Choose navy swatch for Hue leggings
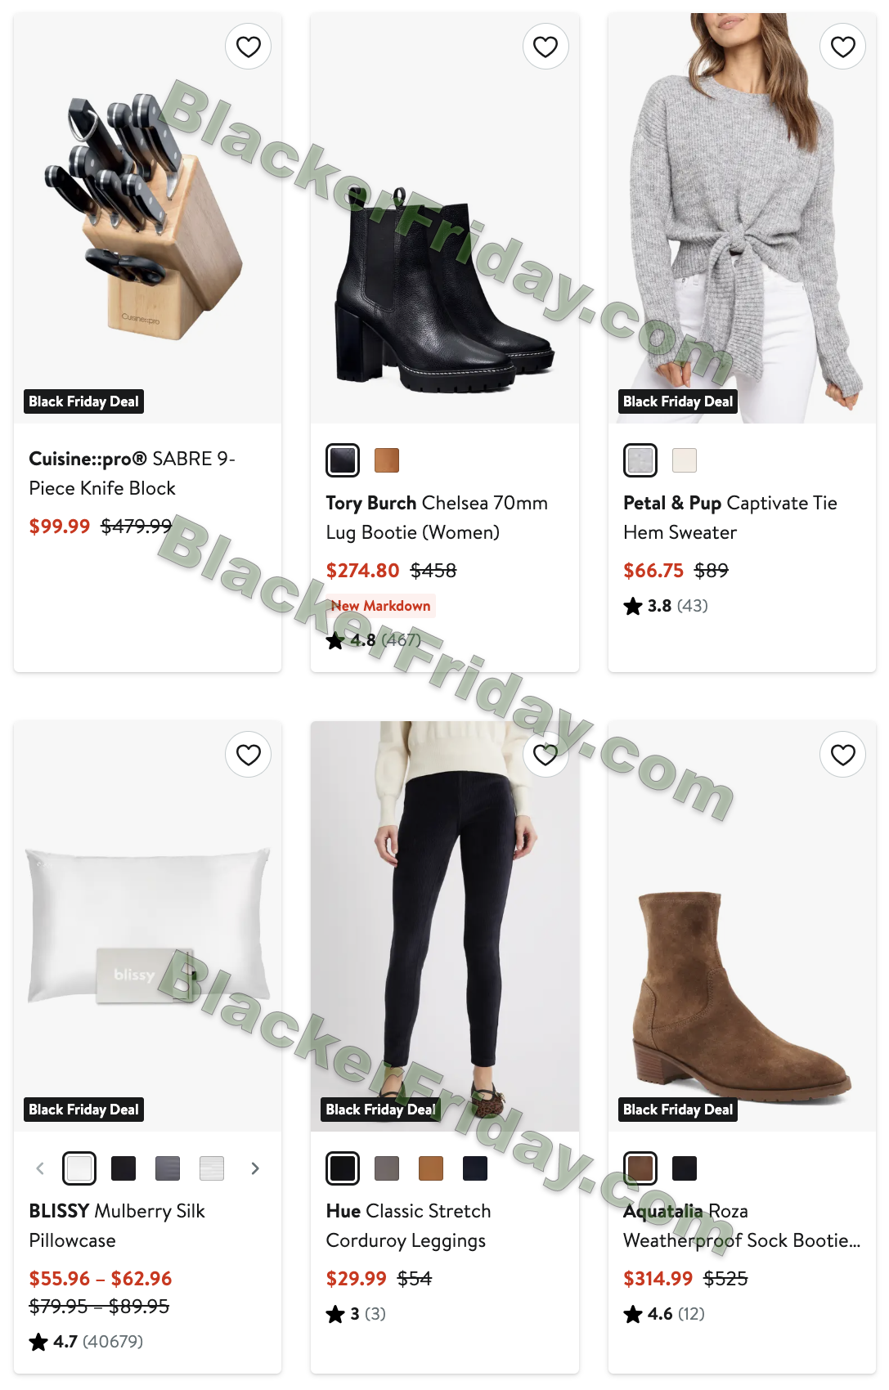This screenshot has height=1390, width=889. pyautogui.click(x=475, y=1168)
